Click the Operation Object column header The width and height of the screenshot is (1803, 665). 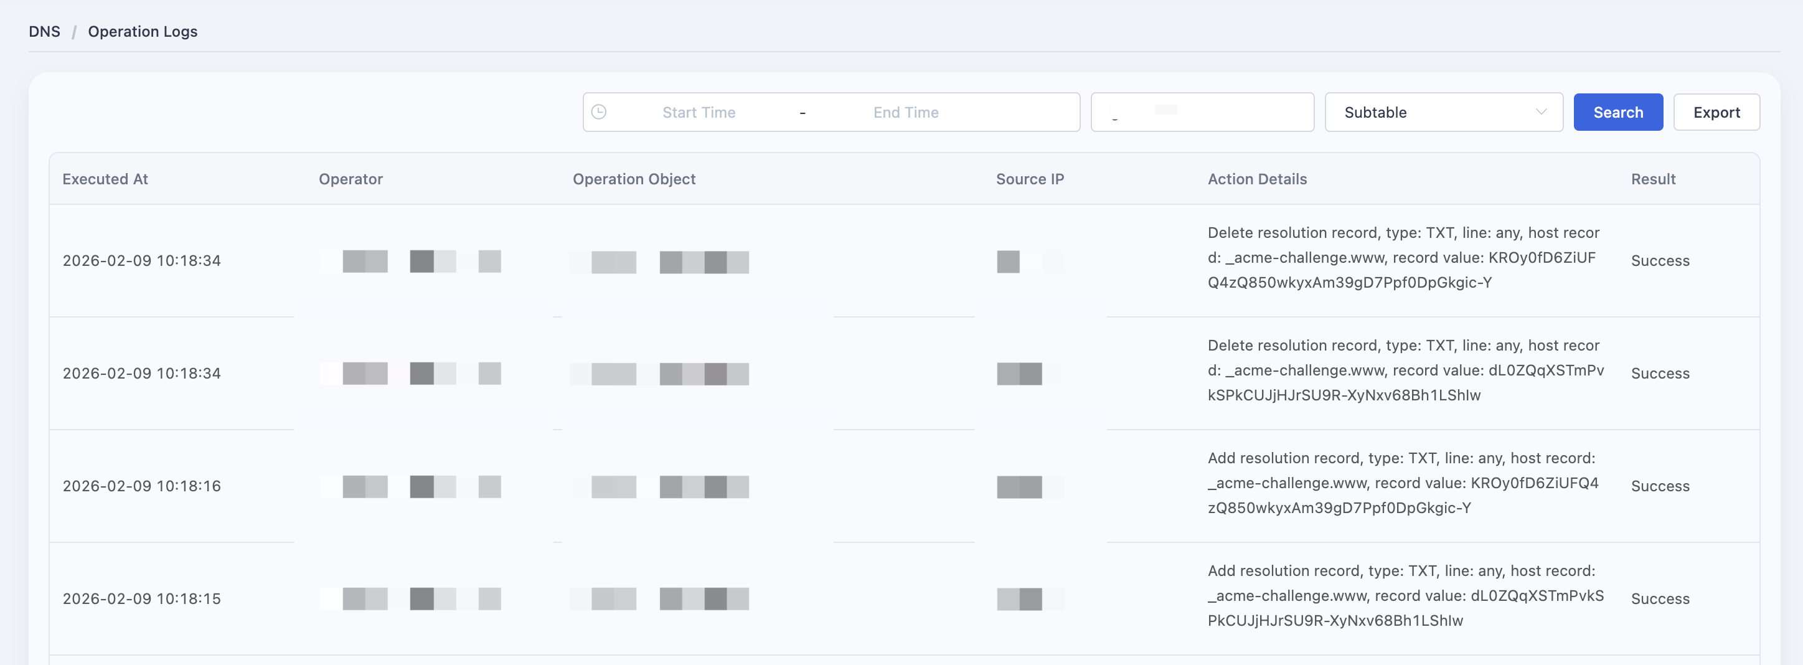tap(634, 179)
